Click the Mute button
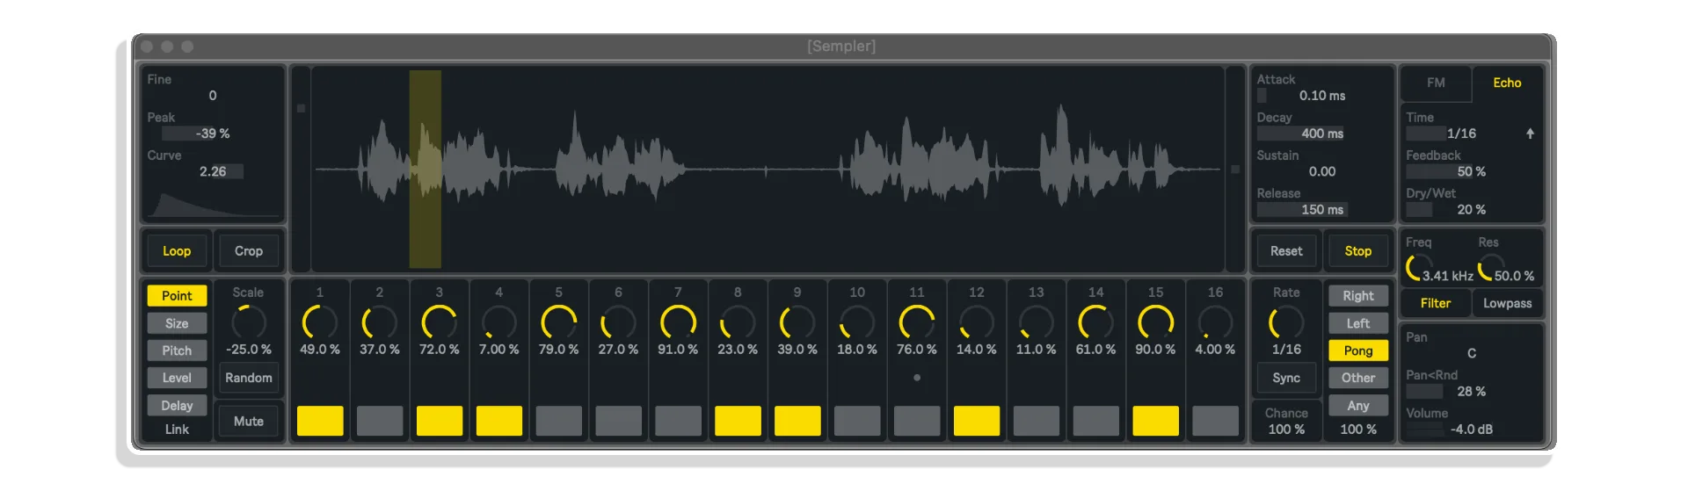The image size is (1688, 484). pyautogui.click(x=249, y=422)
